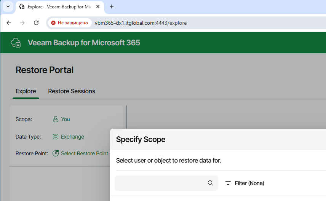Viewport: 326px width, 201px height.
Task: Click the 'Не защищено' security warning badge
Action: click(x=70, y=23)
